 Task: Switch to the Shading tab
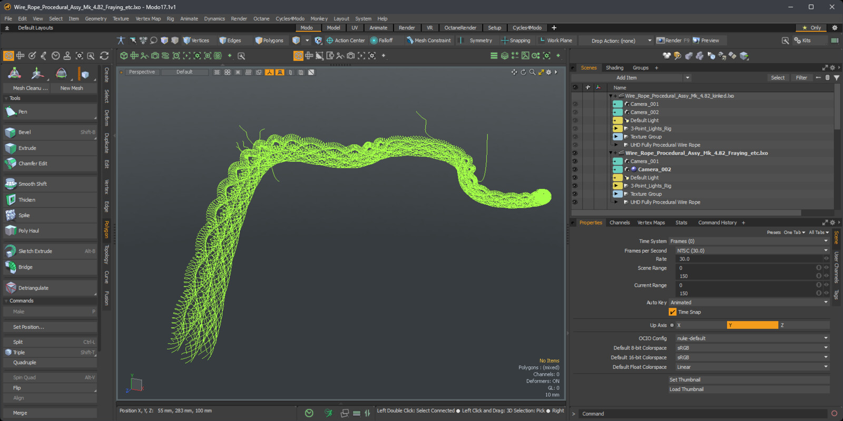pyautogui.click(x=614, y=68)
